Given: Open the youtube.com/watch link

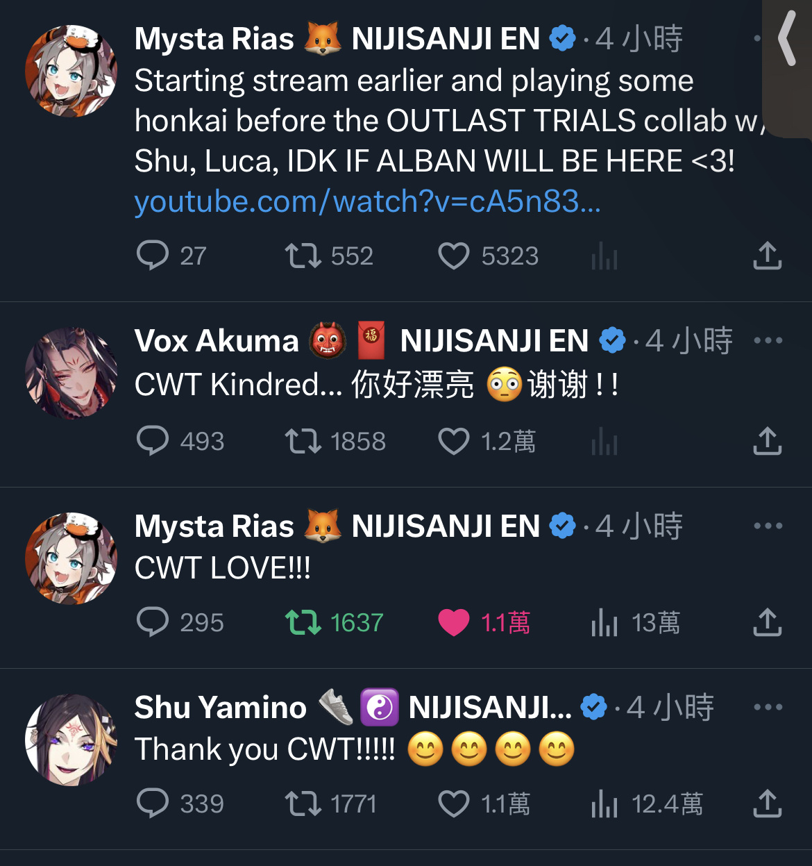Looking at the screenshot, I should pyautogui.click(x=367, y=202).
